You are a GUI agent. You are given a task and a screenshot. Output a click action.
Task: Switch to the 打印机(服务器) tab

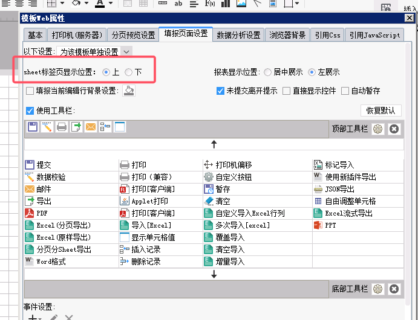[77, 35]
